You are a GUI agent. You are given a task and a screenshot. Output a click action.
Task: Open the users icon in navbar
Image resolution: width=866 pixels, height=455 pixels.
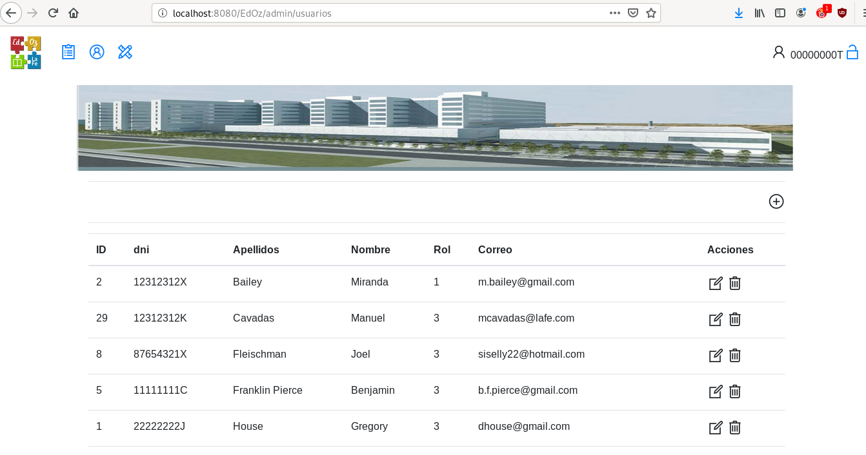tap(97, 52)
